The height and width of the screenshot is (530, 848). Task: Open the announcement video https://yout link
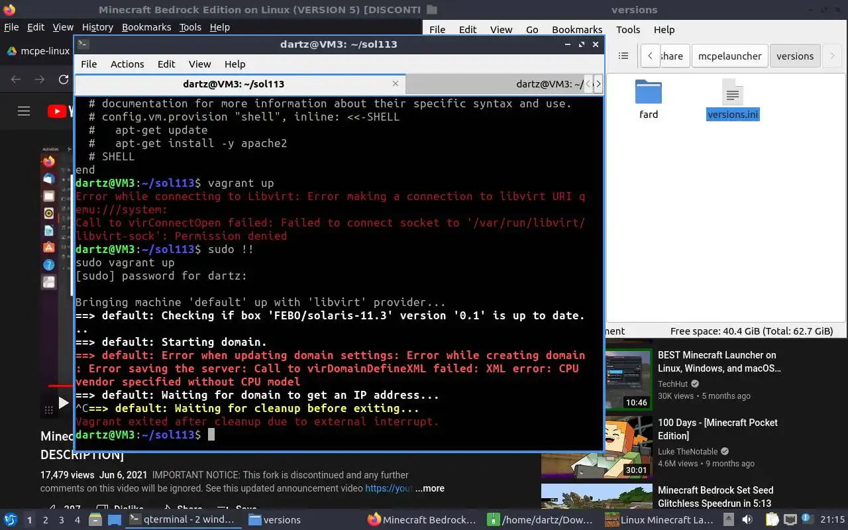(x=390, y=488)
